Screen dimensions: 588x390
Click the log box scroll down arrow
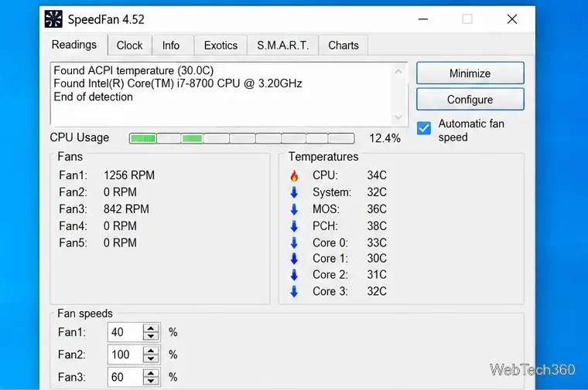pos(398,117)
